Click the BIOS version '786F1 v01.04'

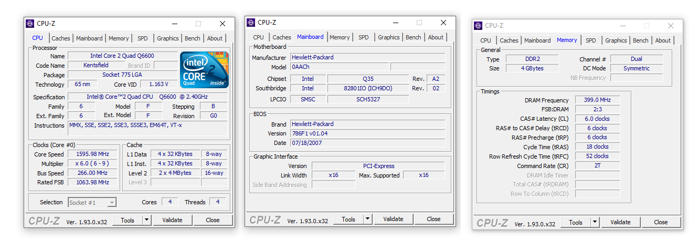(x=367, y=133)
